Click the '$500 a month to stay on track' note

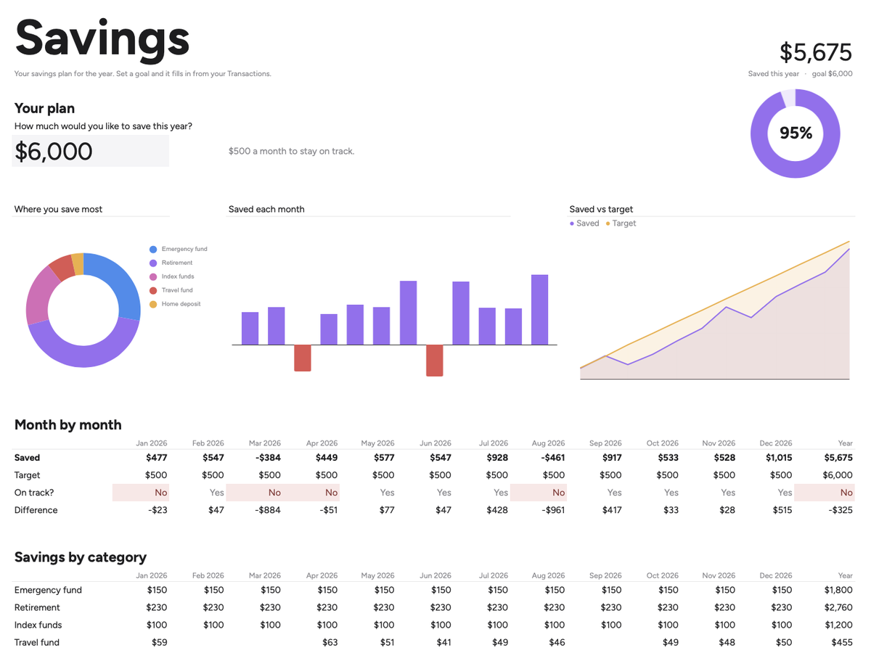pos(291,151)
